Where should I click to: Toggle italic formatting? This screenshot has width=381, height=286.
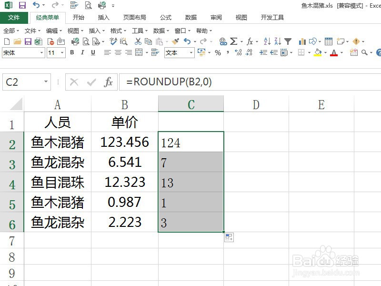click(x=82, y=51)
